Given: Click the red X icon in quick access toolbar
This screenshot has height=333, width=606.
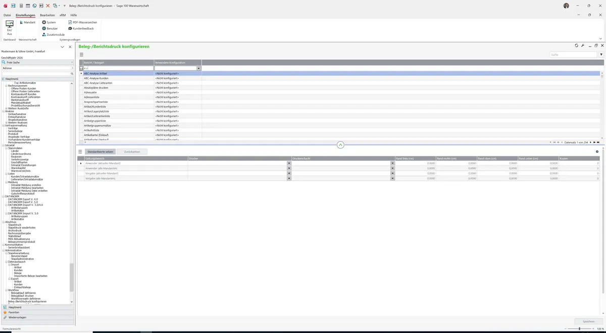Looking at the screenshot, I should pyautogui.click(x=48, y=5).
